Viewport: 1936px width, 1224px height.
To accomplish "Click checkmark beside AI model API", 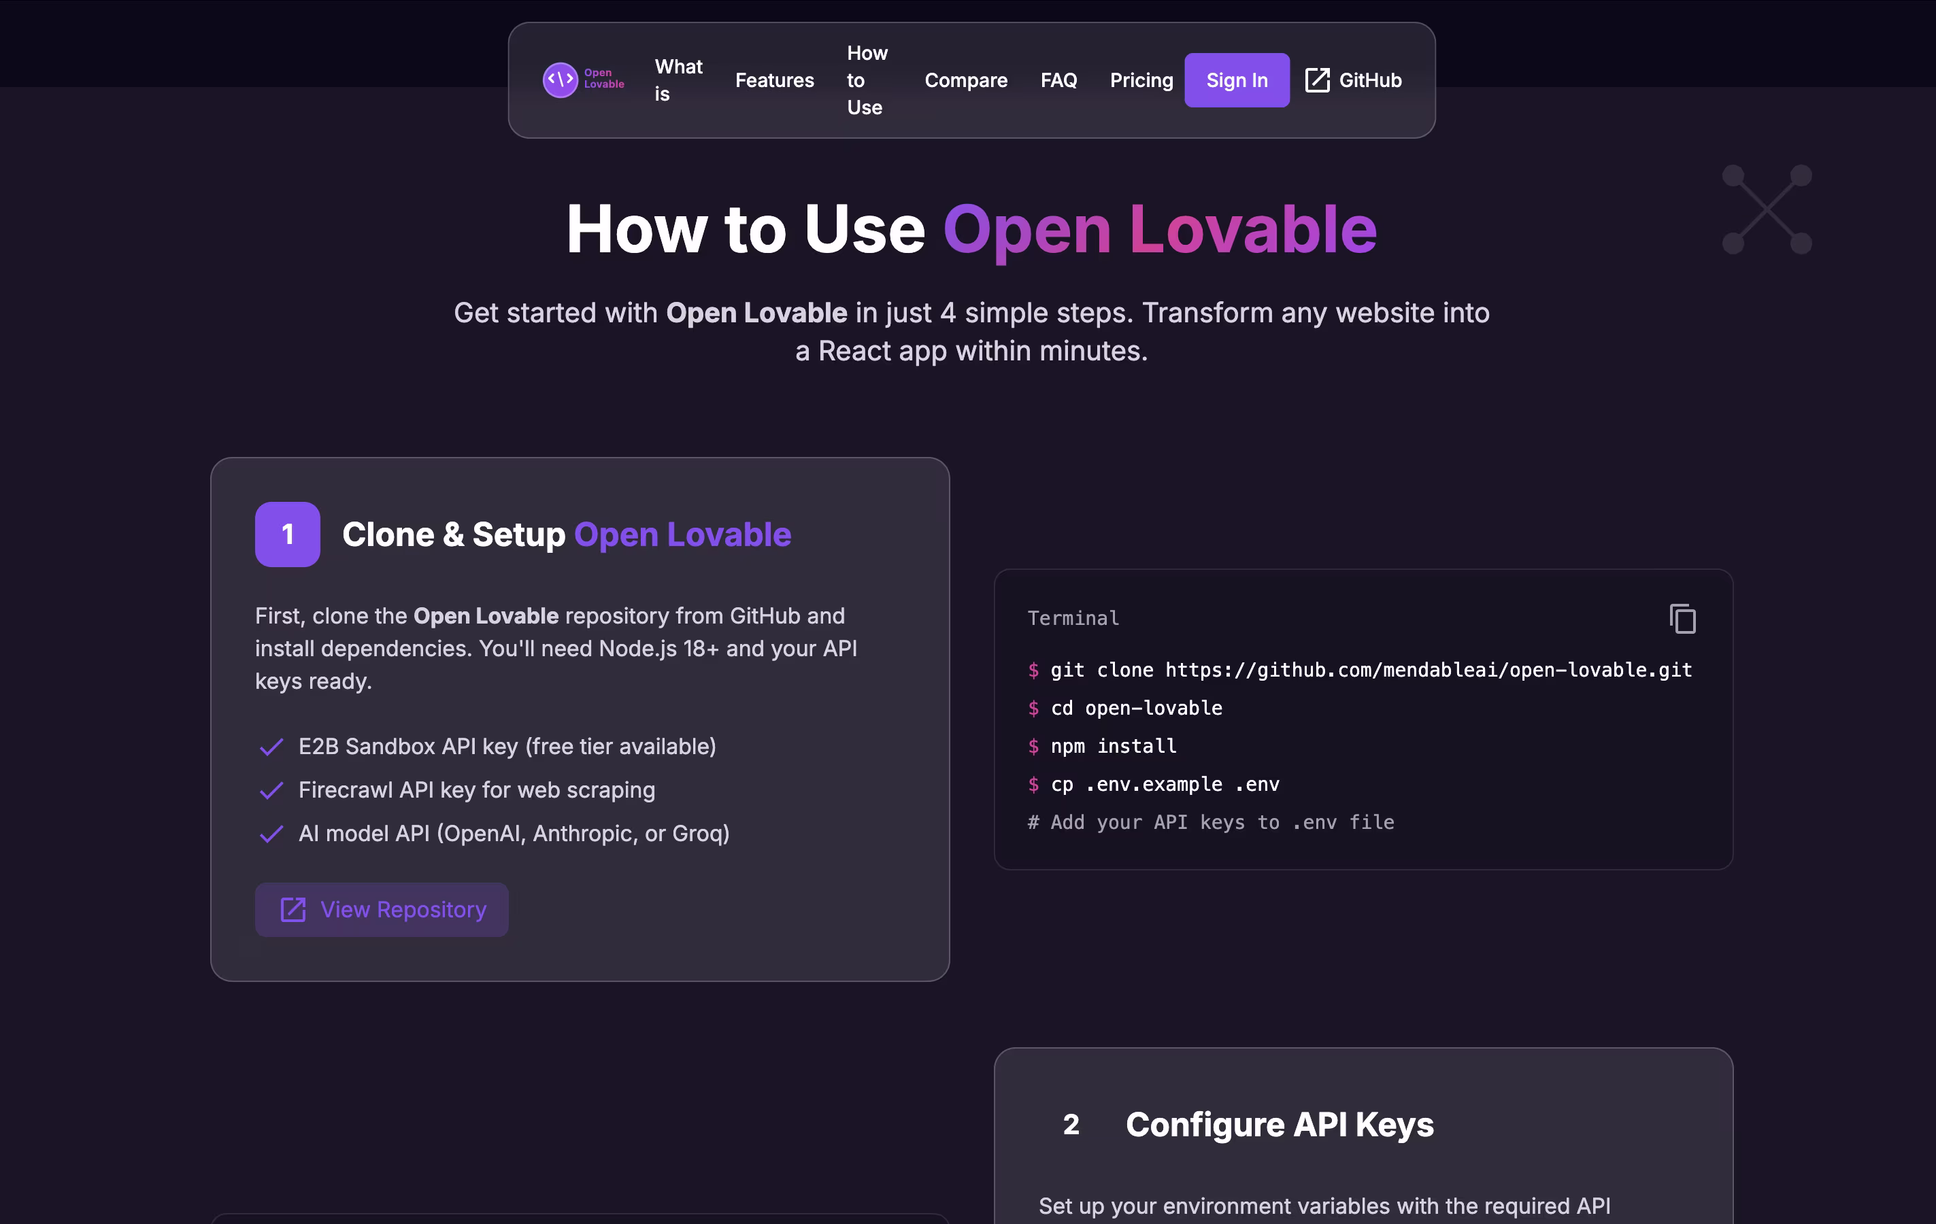I will (x=271, y=834).
